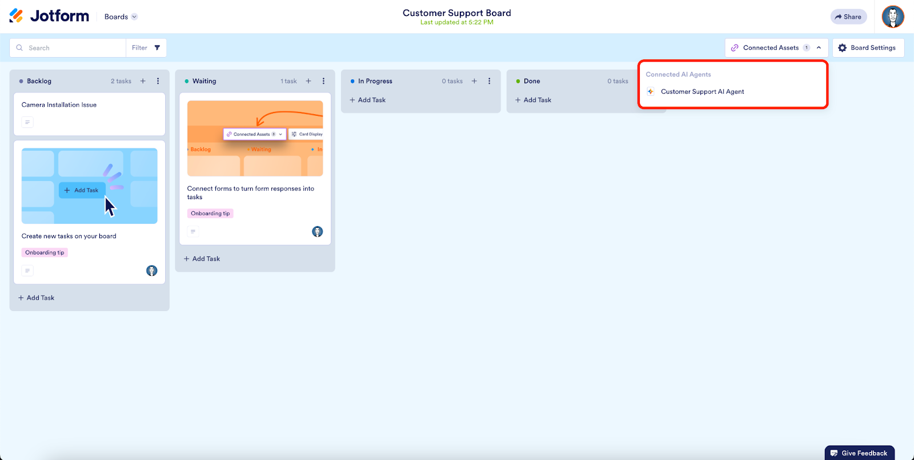Open Waiting column options menu

point(323,81)
